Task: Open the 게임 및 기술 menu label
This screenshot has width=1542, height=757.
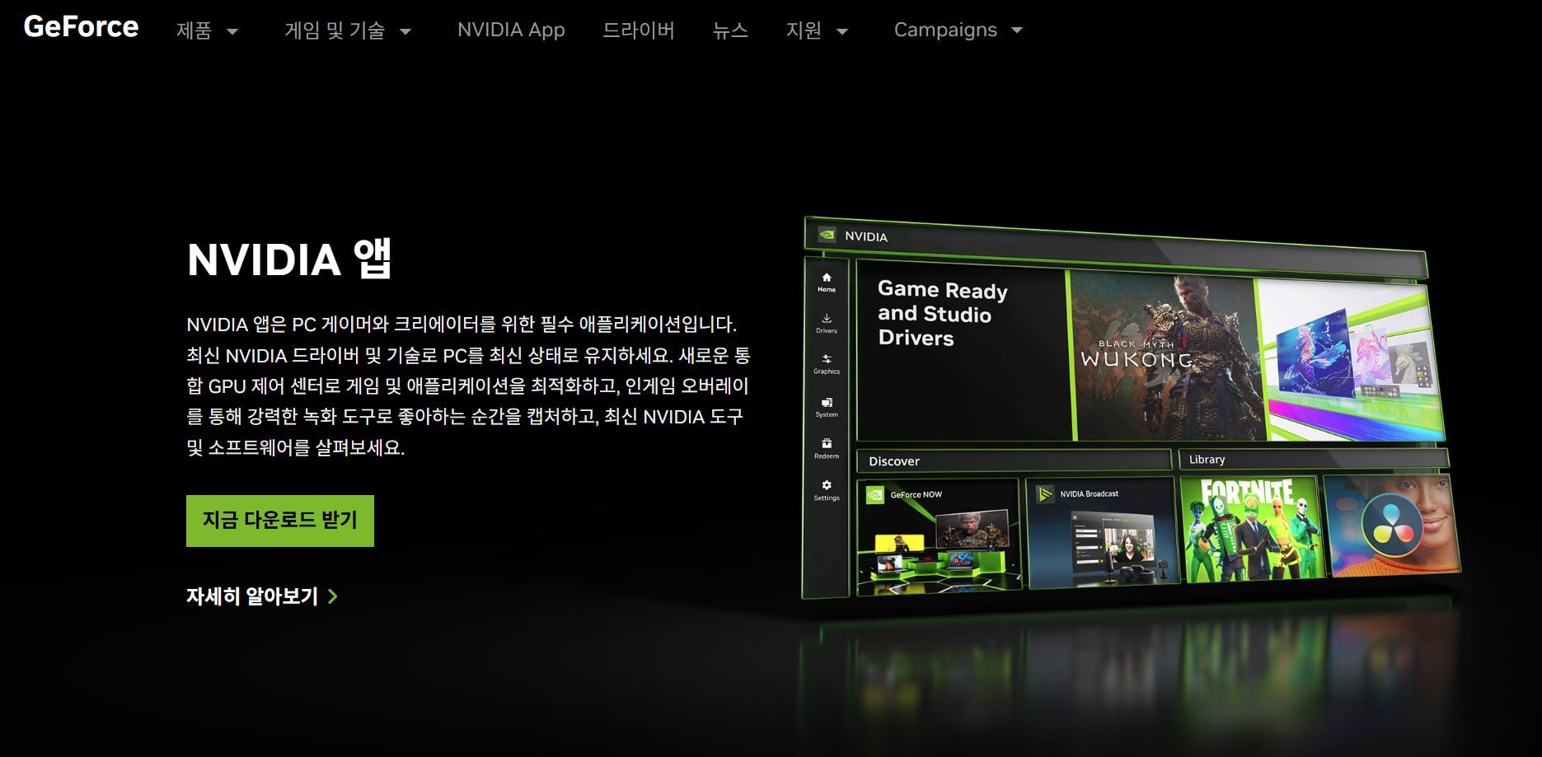Action: [x=335, y=30]
